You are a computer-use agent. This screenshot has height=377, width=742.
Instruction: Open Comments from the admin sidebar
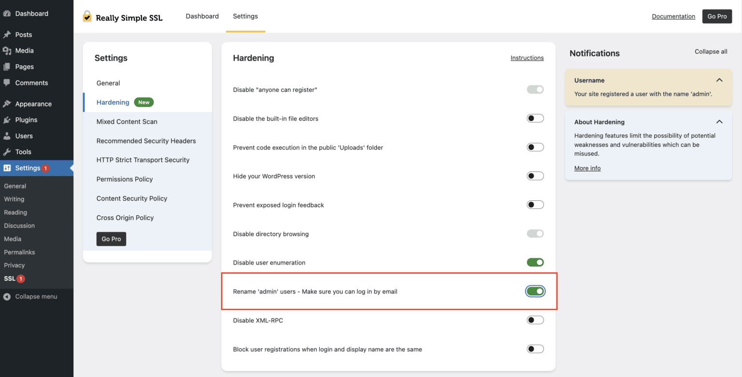point(7,83)
